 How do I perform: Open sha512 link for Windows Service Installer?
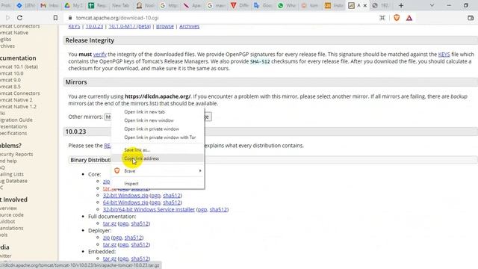[x=218, y=209]
